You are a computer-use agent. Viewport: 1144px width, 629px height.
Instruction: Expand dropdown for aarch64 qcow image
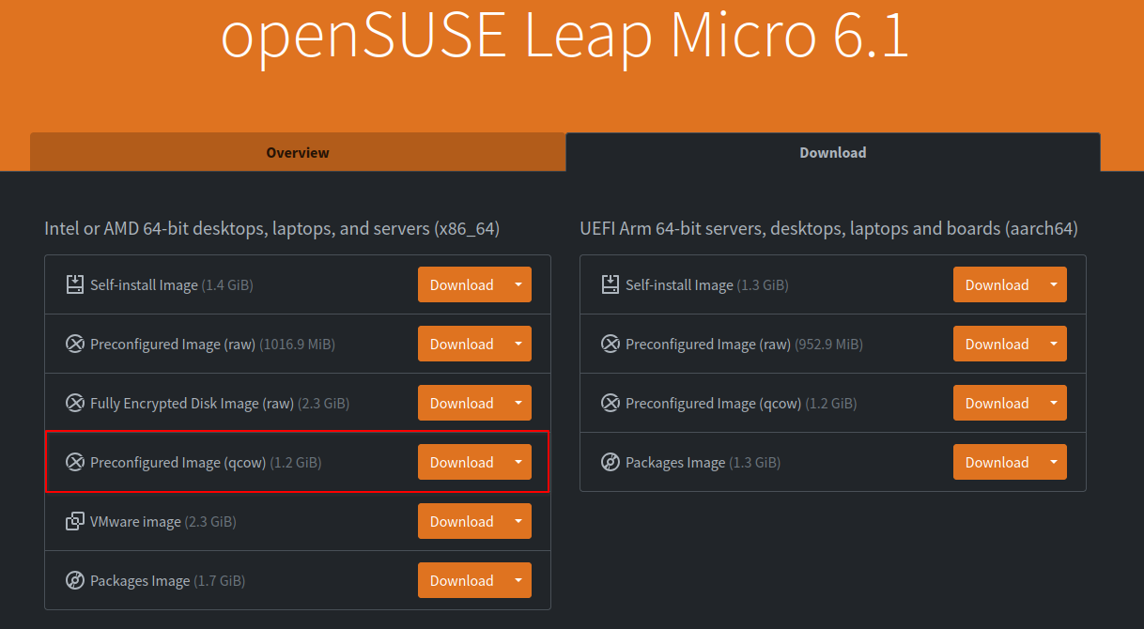pyautogui.click(x=1054, y=403)
